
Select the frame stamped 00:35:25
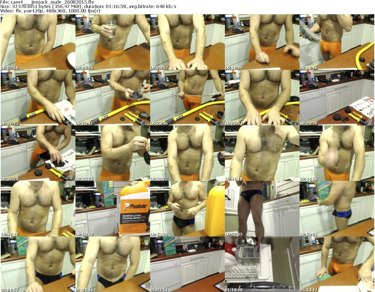click(113, 153)
